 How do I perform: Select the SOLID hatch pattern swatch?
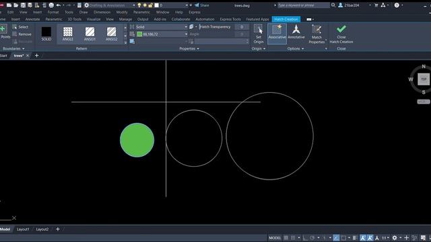tap(46, 34)
